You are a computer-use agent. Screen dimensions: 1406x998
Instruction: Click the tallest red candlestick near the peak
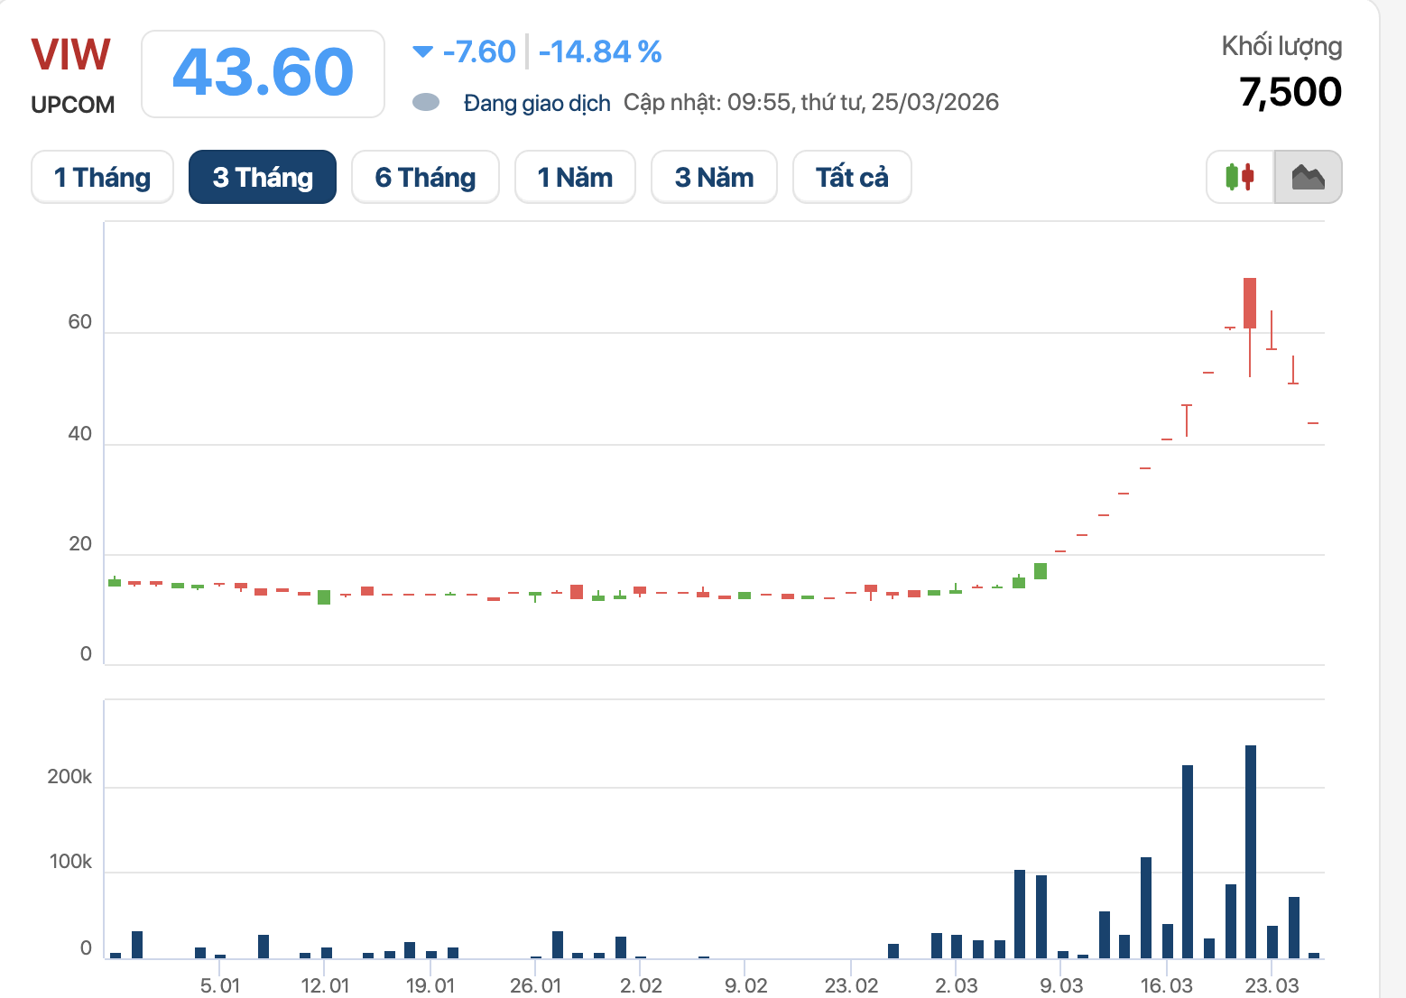click(1250, 303)
